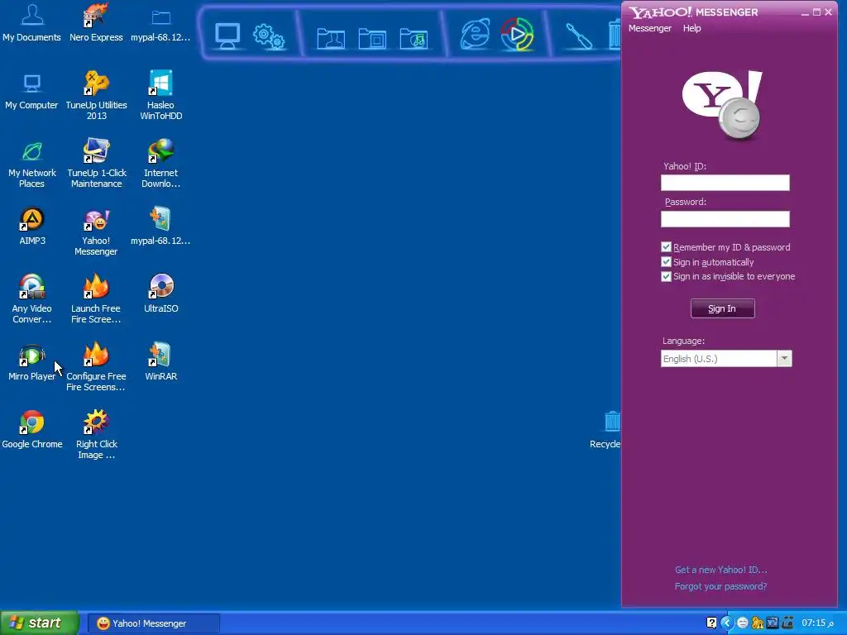Open the Messenger menu
Screen dimensions: 847x635
click(650, 28)
